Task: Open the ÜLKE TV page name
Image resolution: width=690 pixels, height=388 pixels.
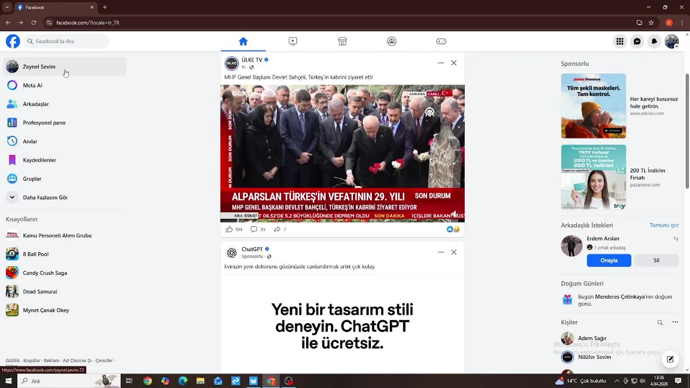Action: [x=252, y=60]
